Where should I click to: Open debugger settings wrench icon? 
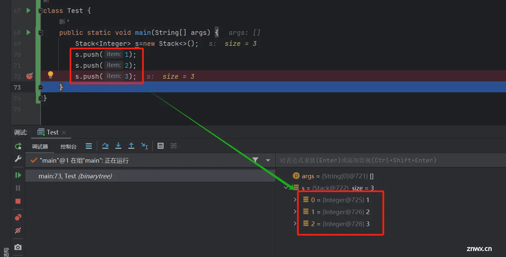click(x=18, y=159)
